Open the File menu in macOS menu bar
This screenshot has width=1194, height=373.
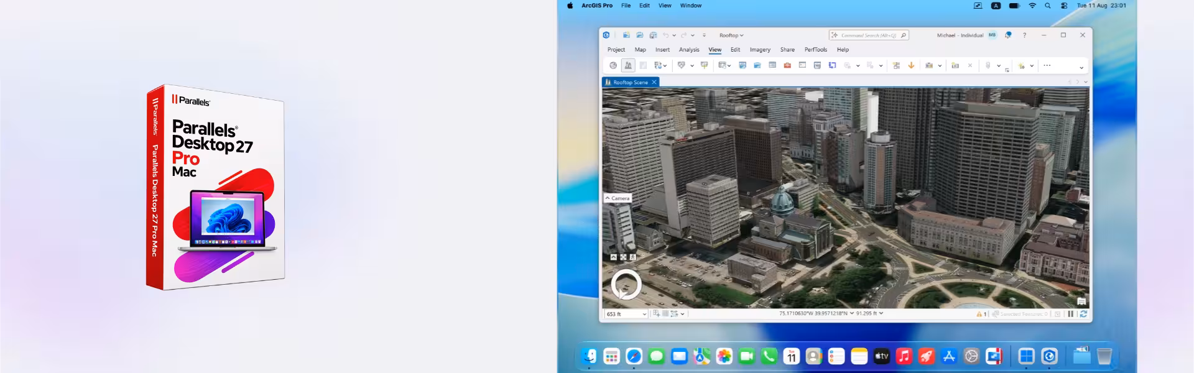coord(626,6)
